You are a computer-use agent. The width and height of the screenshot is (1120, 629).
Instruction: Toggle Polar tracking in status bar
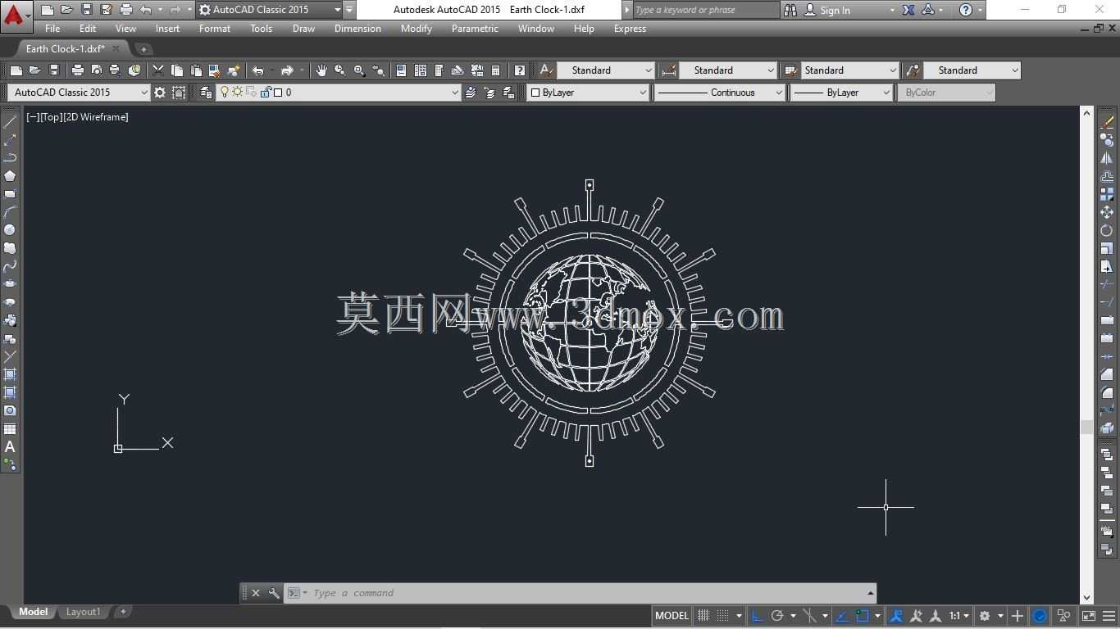coord(777,616)
